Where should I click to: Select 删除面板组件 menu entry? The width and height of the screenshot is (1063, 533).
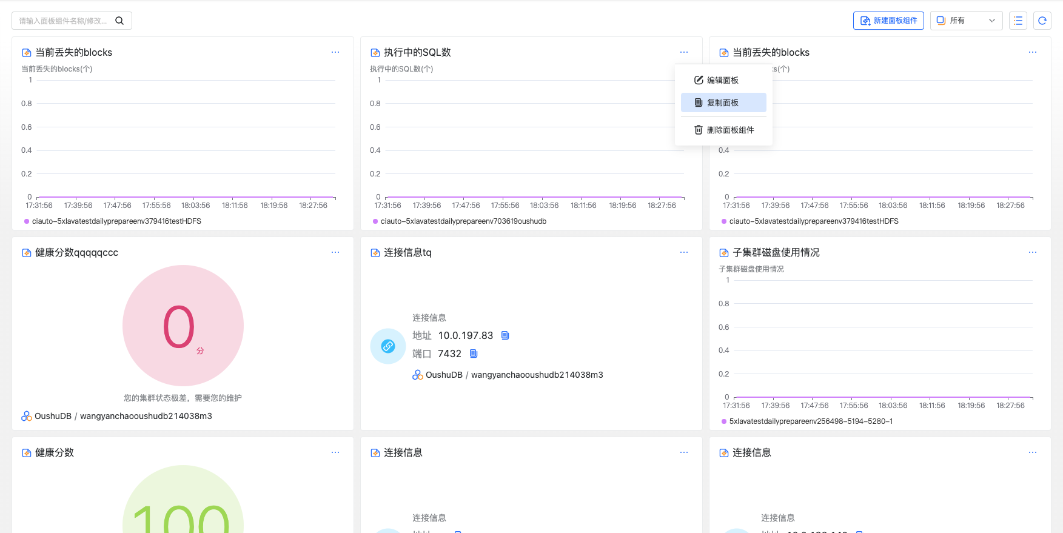730,130
